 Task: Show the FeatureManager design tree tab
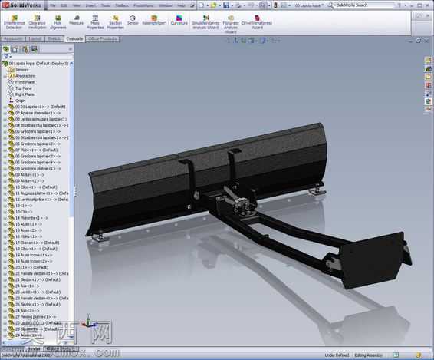(x=6, y=49)
